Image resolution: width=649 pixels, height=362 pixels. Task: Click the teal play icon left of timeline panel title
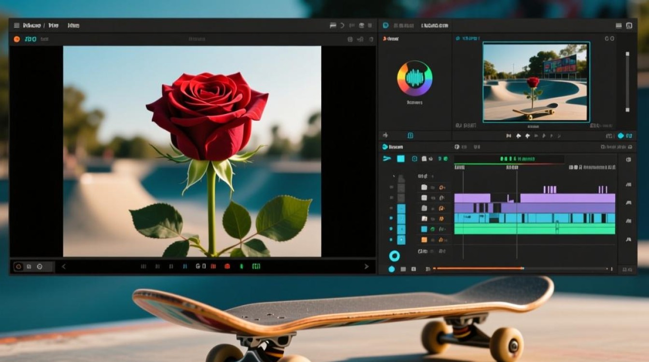(x=385, y=147)
